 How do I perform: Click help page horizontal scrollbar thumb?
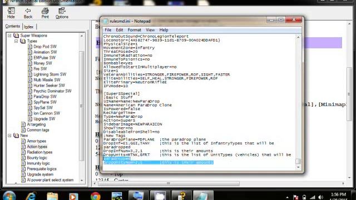pos(169,183)
